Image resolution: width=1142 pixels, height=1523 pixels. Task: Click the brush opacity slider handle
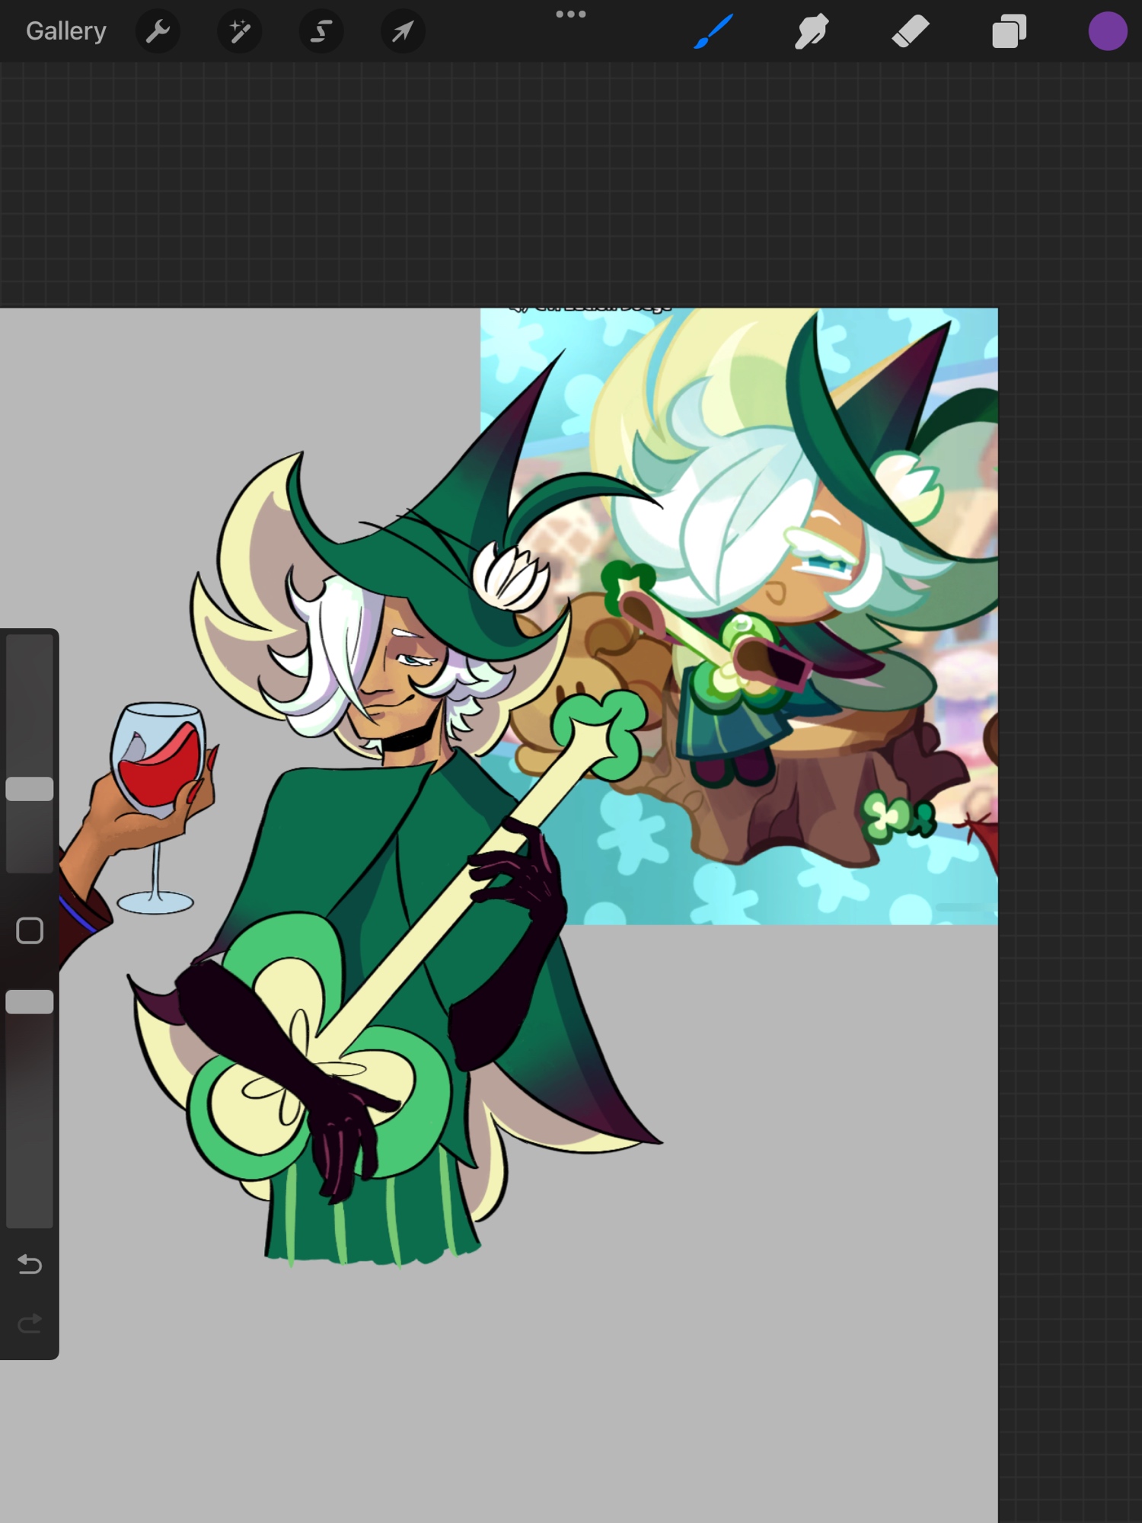click(30, 1002)
